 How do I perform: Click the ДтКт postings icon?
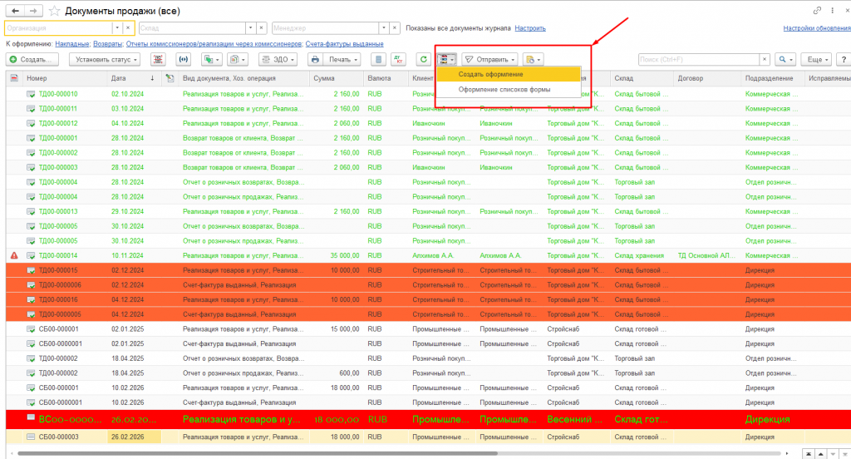pos(399,60)
